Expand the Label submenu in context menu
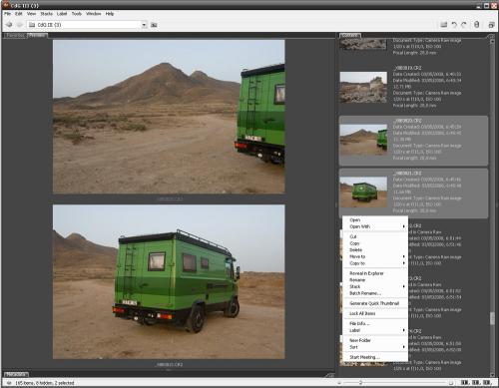The height and width of the screenshot is (388, 499). pos(375,330)
